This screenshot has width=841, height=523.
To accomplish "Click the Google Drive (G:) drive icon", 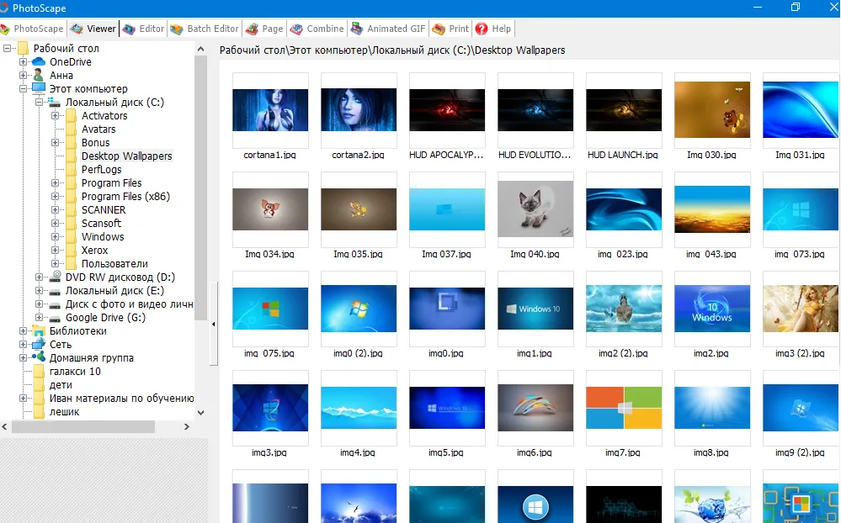I will [x=55, y=319].
